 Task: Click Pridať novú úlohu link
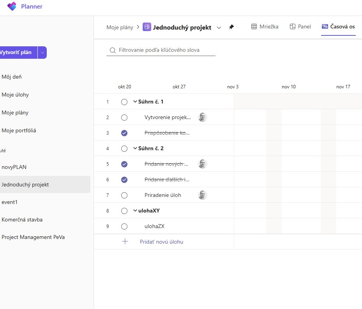click(x=162, y=242)
